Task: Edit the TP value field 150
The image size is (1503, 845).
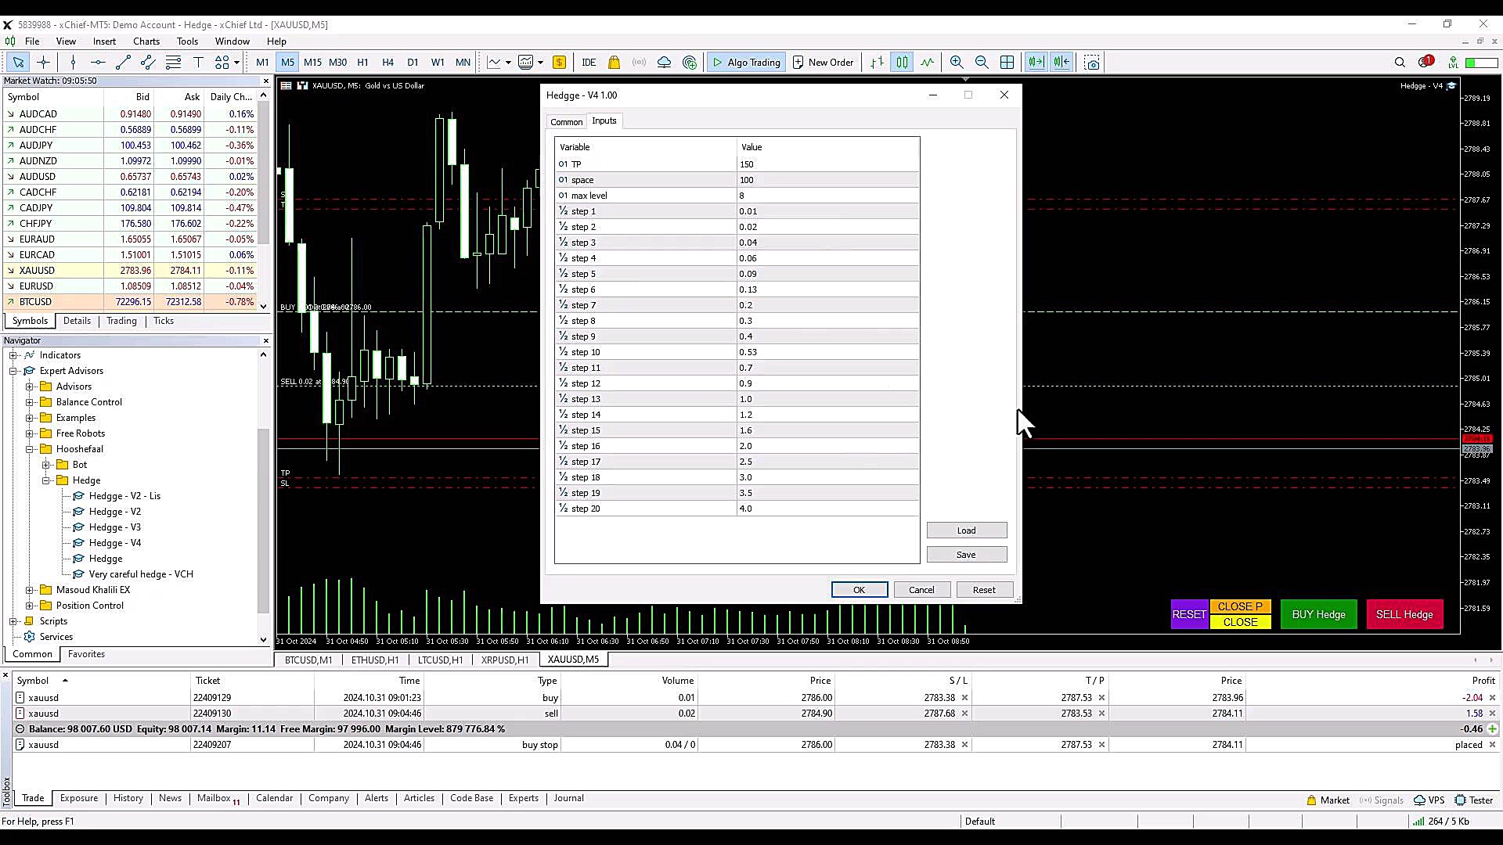Action: pos(828,164)
